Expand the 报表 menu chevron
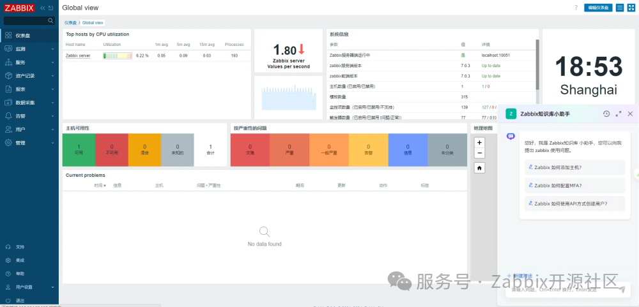This screenshot has width=639, height=307. pyautogui.click(x=53, y=89)
